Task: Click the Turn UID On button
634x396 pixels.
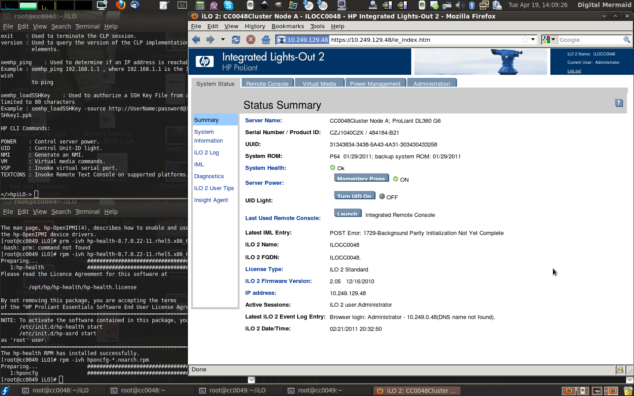Action: 354,196
